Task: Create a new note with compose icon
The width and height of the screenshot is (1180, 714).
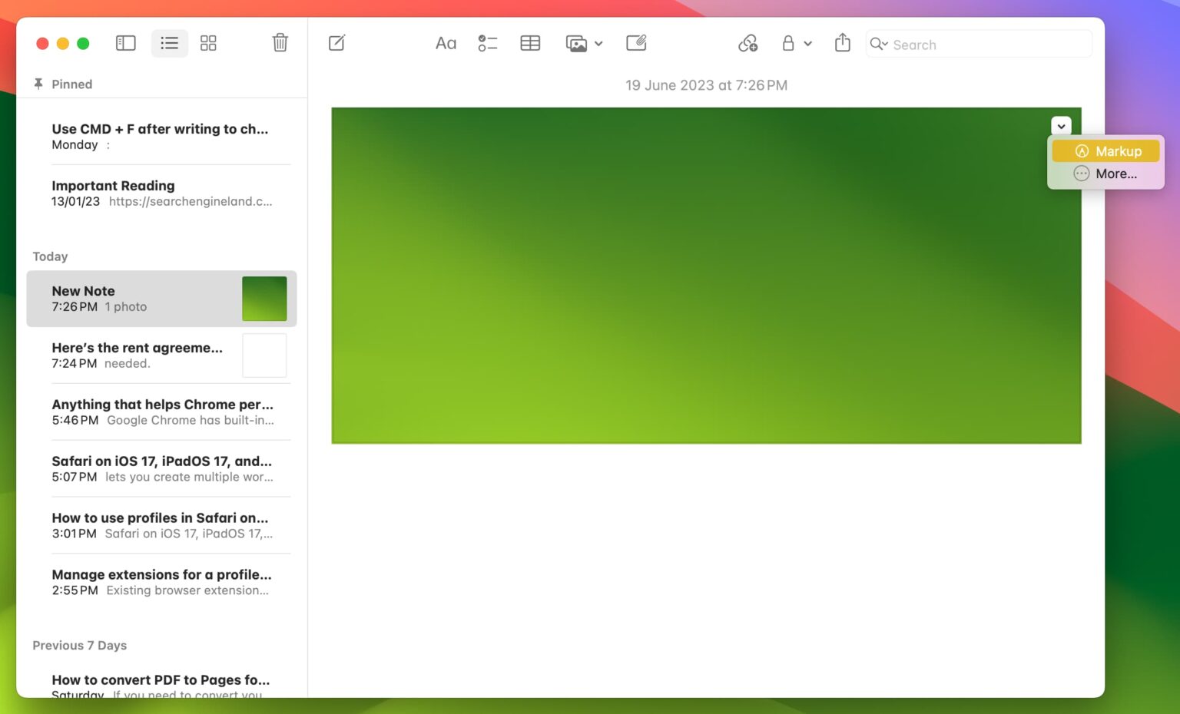Action: [337, 43]
